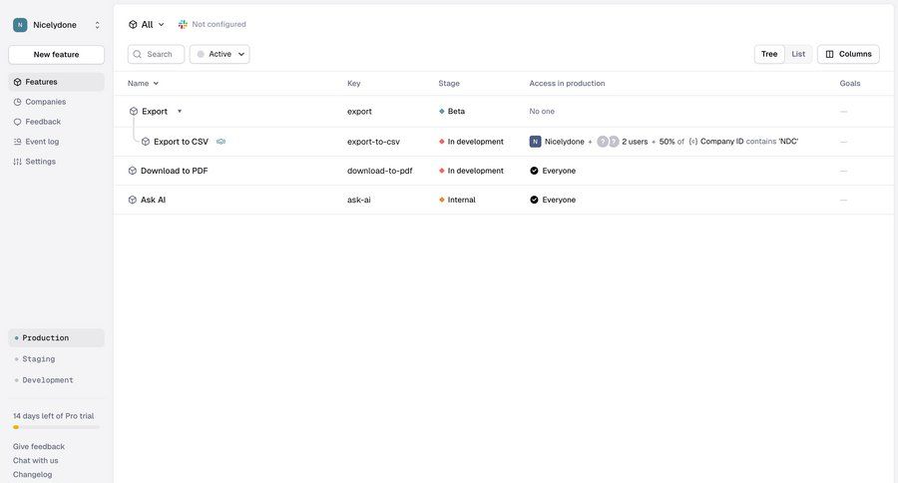Click the Stage column header

coord(449,83)
